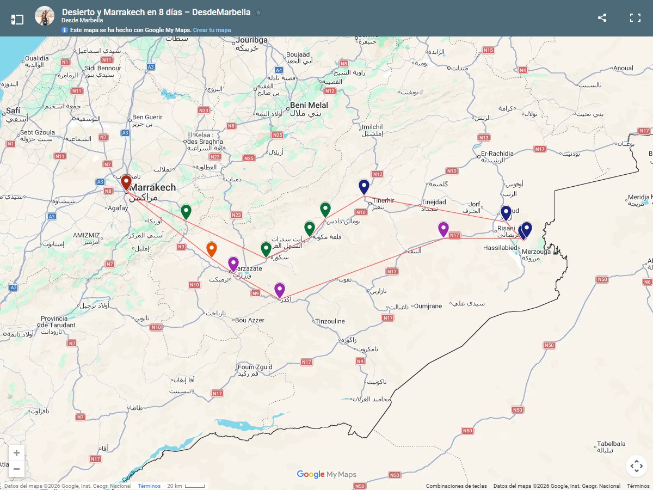Select the navy marker above Rissani
653x490 pixels.
[506, 213]
